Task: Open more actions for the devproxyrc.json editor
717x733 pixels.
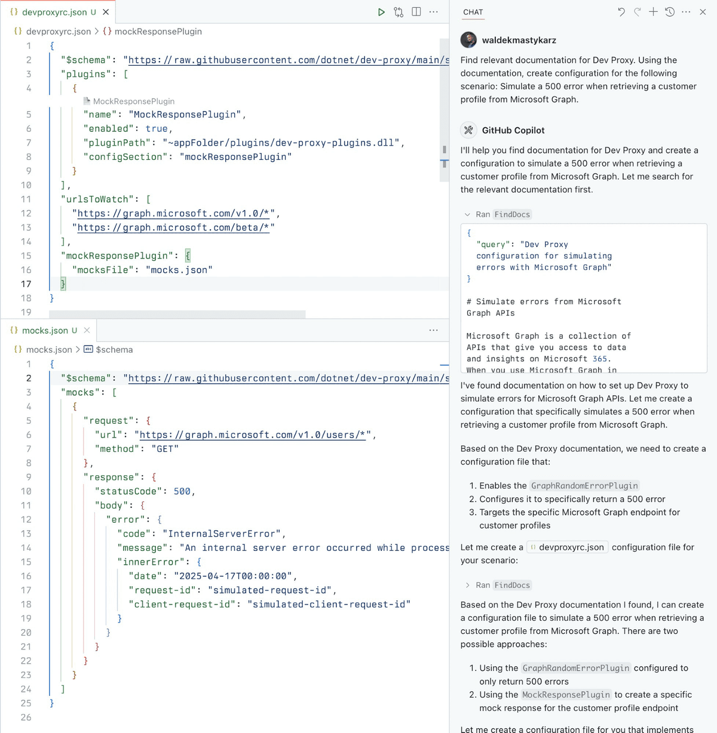Action: coord(434,12)
